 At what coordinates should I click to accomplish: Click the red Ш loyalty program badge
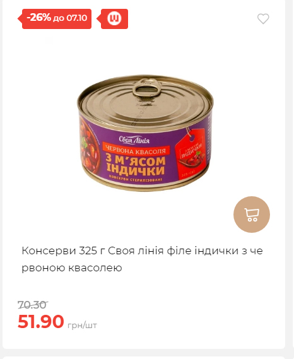pos(114,19)
